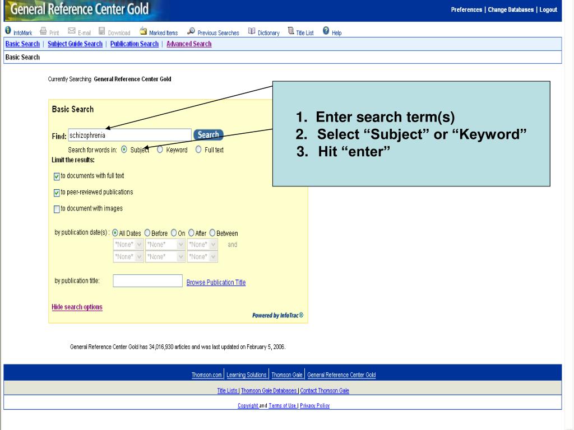Select the Subject radio button

(x=124, y=149)
